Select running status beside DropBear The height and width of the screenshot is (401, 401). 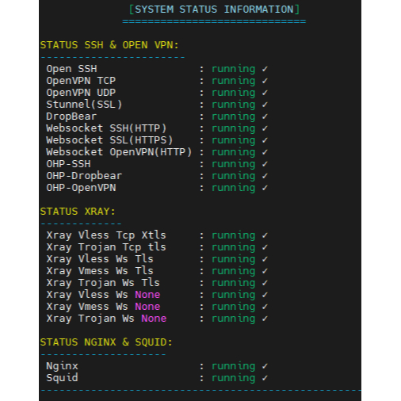[x=234, y=116]
